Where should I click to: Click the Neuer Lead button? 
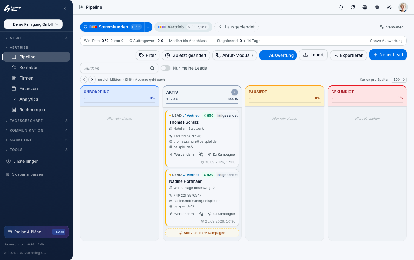click(388, 55)
